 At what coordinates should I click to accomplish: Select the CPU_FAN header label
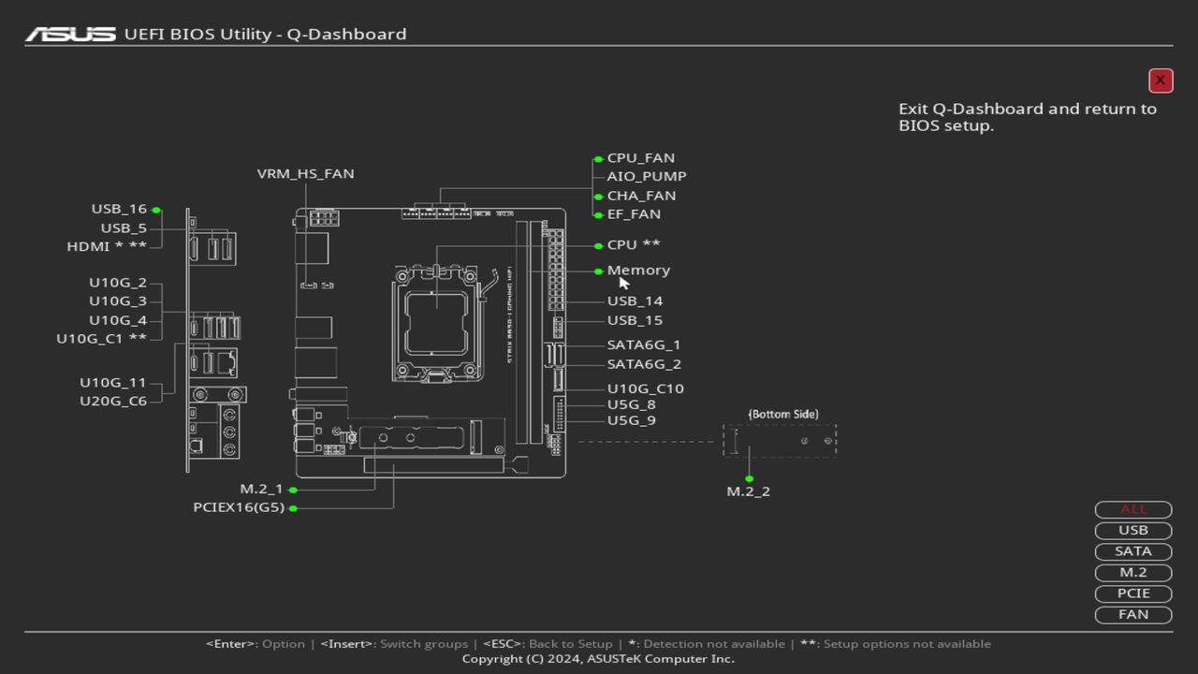(x=641, y=158)
